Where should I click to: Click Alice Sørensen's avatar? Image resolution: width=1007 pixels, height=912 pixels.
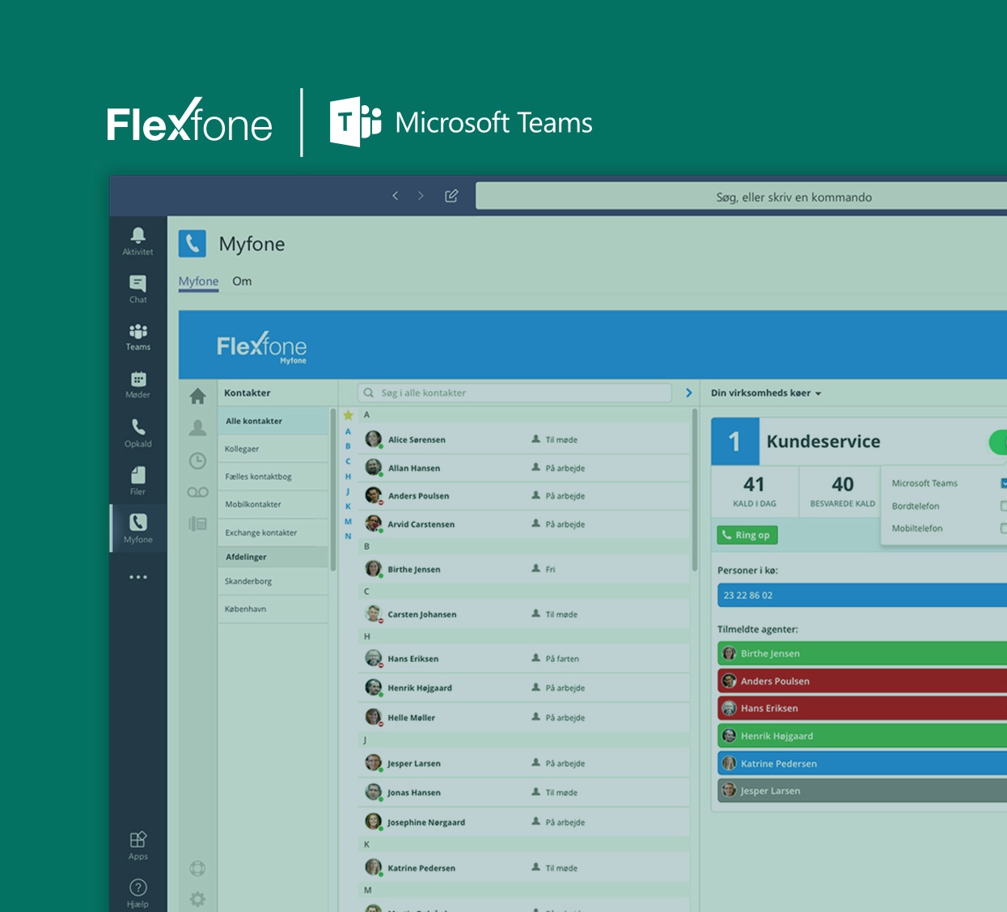(x=374, y=439)
